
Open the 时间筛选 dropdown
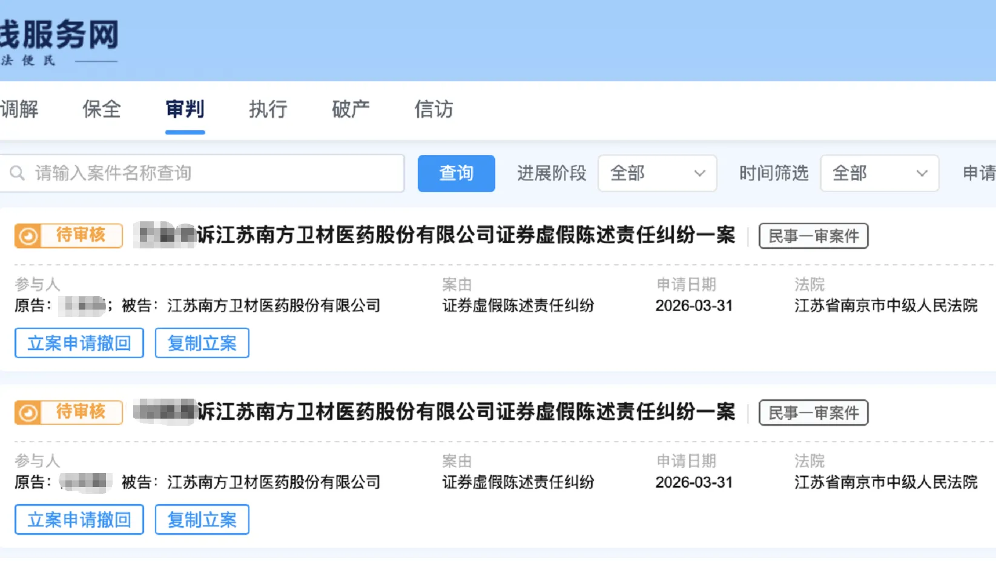point(879,173)
